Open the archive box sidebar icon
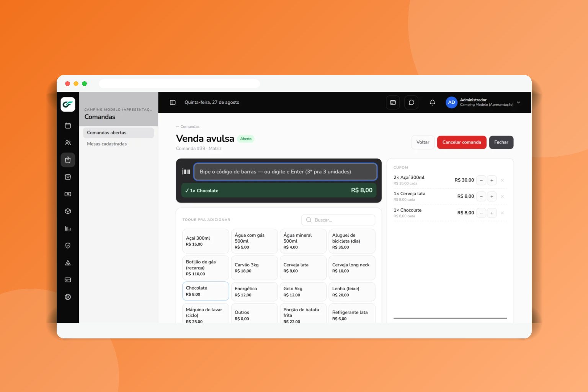588x392 pixels. point(68,177)
